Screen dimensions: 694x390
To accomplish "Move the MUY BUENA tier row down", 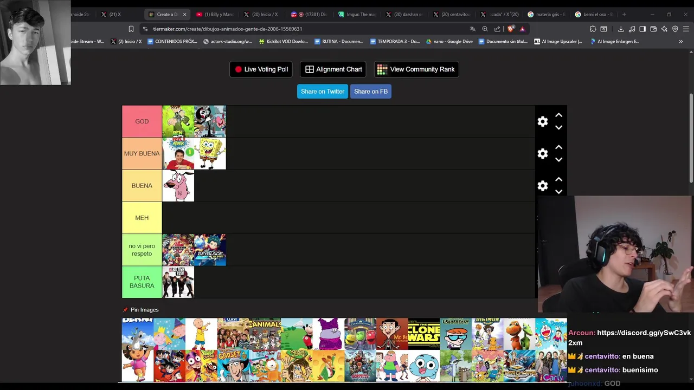I will coord(558,160).
